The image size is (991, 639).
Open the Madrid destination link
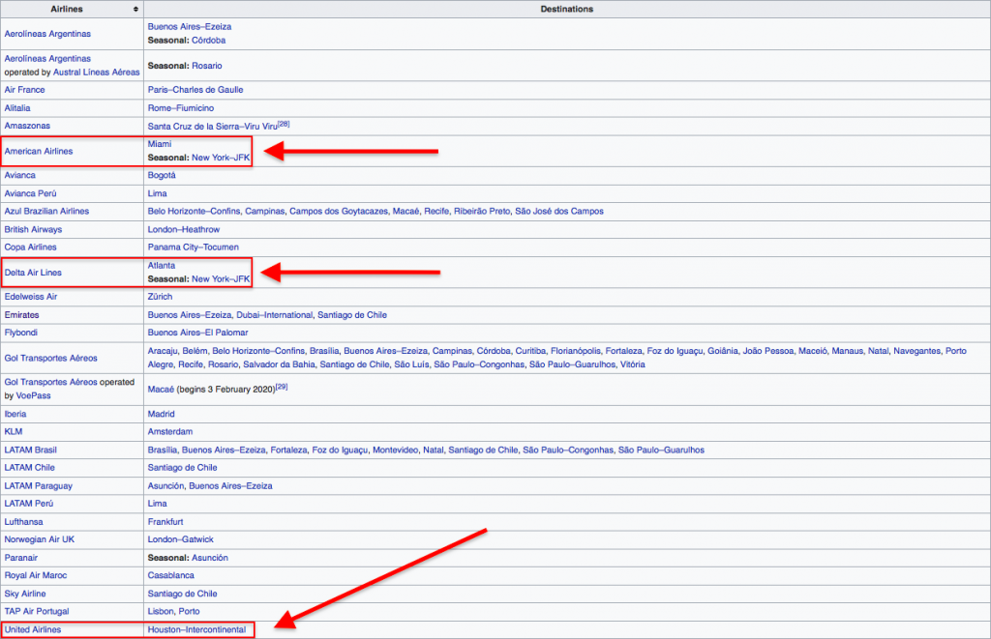coord(162,414)
